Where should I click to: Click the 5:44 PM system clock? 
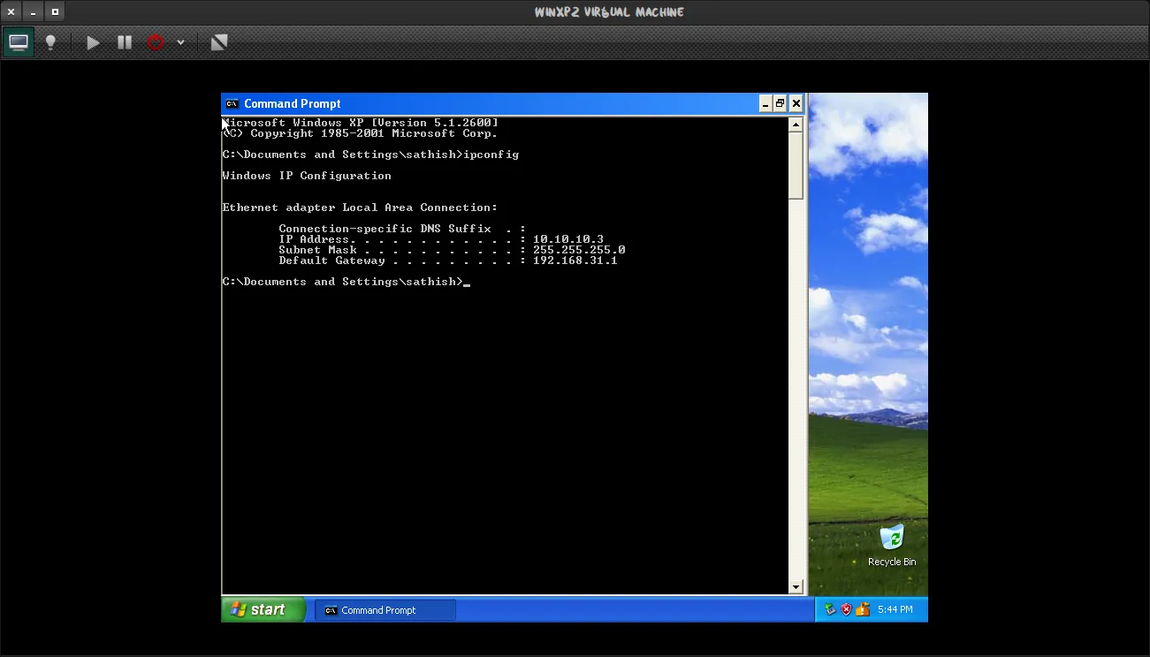coord(895,609)
